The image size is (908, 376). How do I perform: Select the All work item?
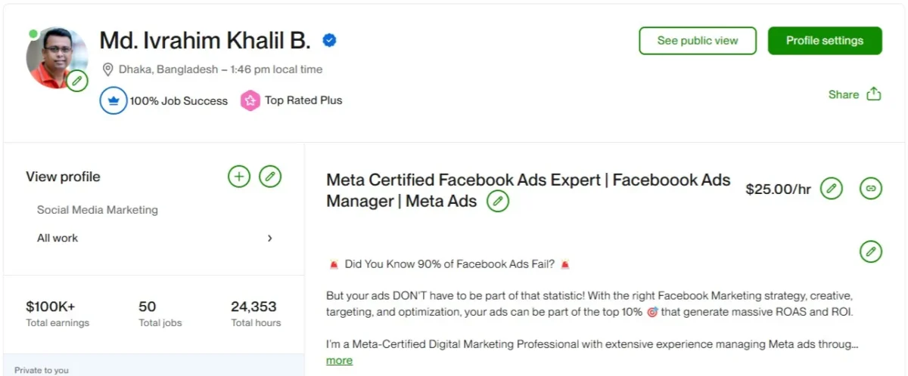coord(58,238)
